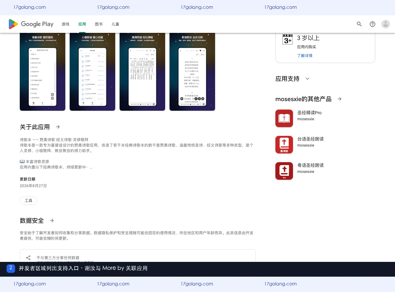Open the 高清简谱 轻松弹唱 screenshot
The width and height of the screenshot is (395, 292).
pyautogui.click(x=142, y=72)
